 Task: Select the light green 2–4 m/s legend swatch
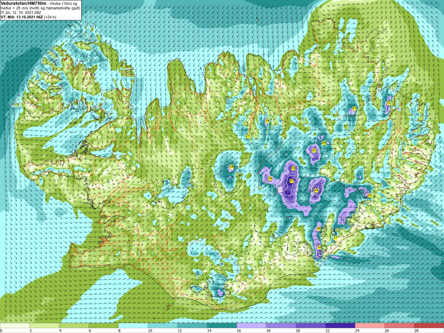[x=44, y=326]
